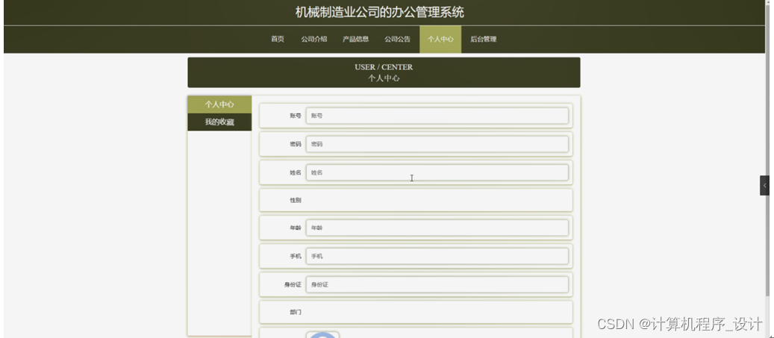Click the 身份证 input field
Screen dimensions: 774x338
437,285
